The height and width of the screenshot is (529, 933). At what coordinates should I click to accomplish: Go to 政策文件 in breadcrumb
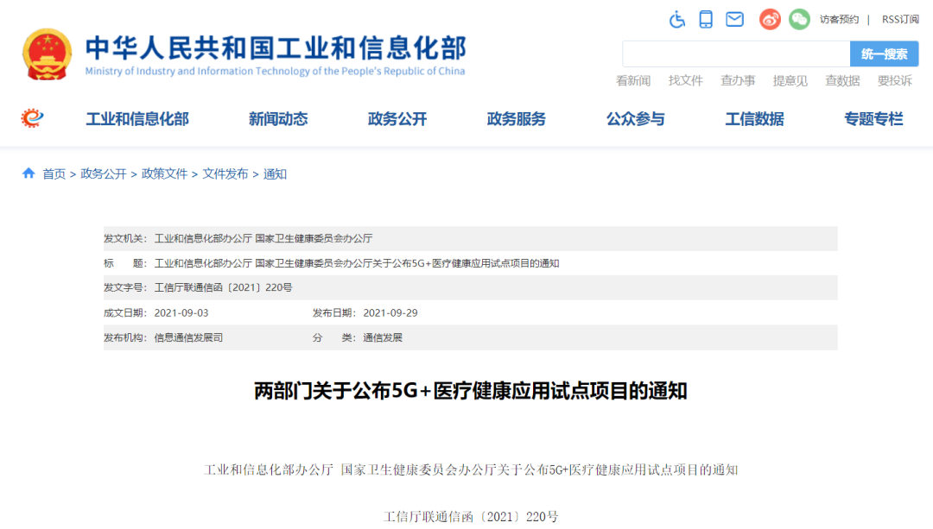point(164,174)
